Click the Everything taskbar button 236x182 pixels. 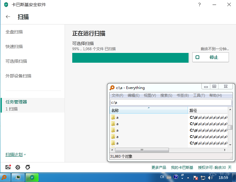[5, 177]
